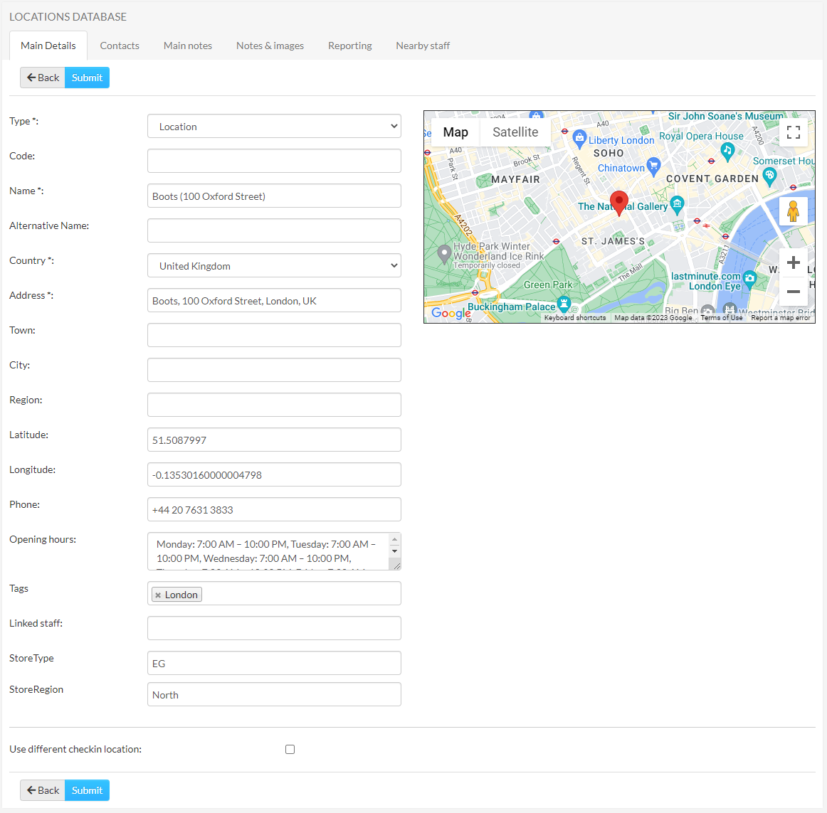Viewport: 827px width, 813px height.
Task: Tick Use different checkin location checkbox
Action: [290, 749]
